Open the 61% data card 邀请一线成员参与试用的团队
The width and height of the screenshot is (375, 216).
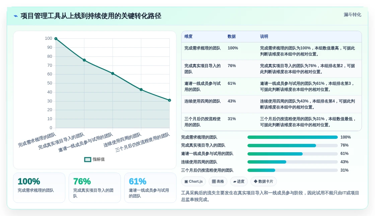(x=150, y=188)
